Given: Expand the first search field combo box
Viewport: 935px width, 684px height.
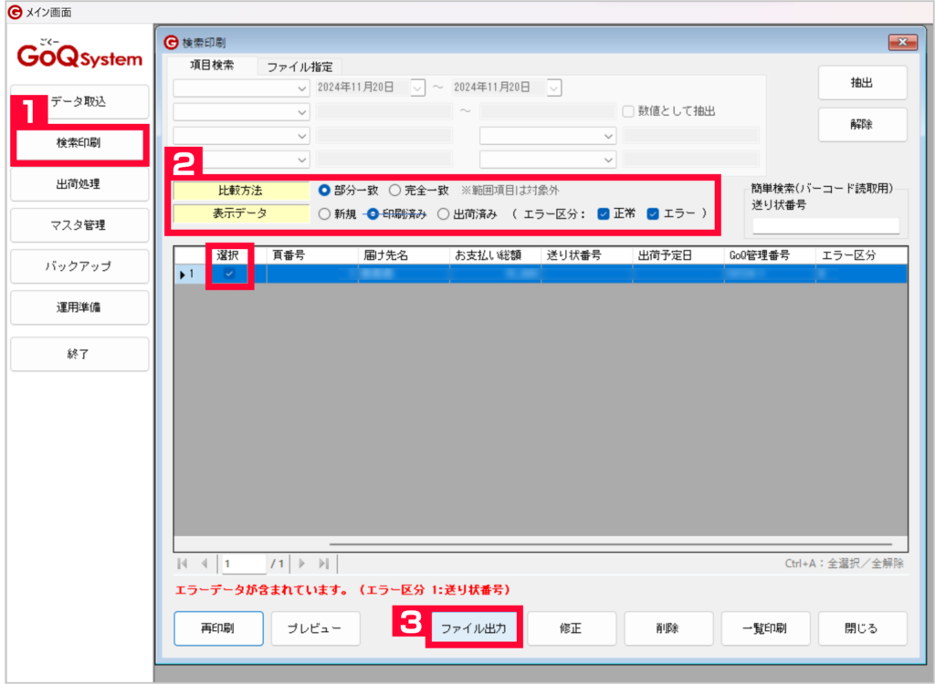Looking at the screenshot, I should 303,86.
